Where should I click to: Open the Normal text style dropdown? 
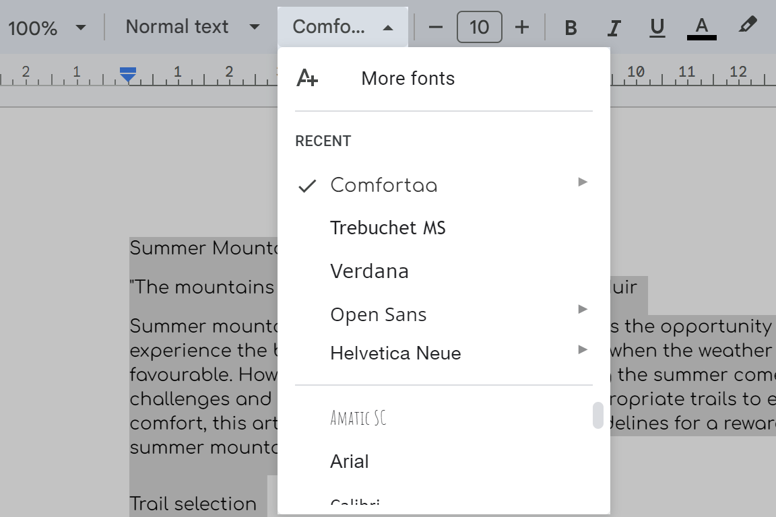192,27
